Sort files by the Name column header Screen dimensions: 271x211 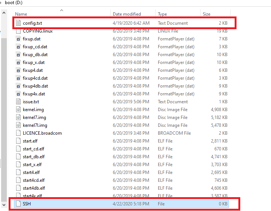click(x=21, y=14)
